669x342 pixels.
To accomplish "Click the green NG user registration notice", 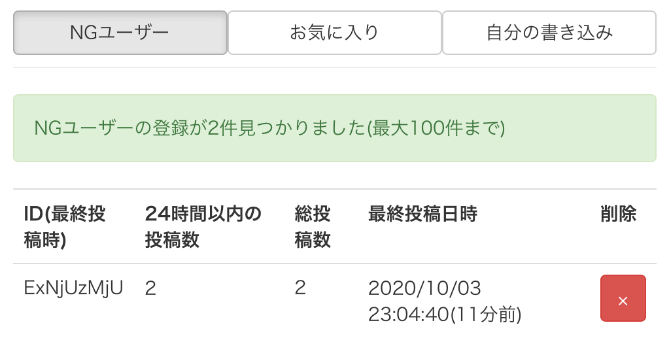I will [334, 128].
